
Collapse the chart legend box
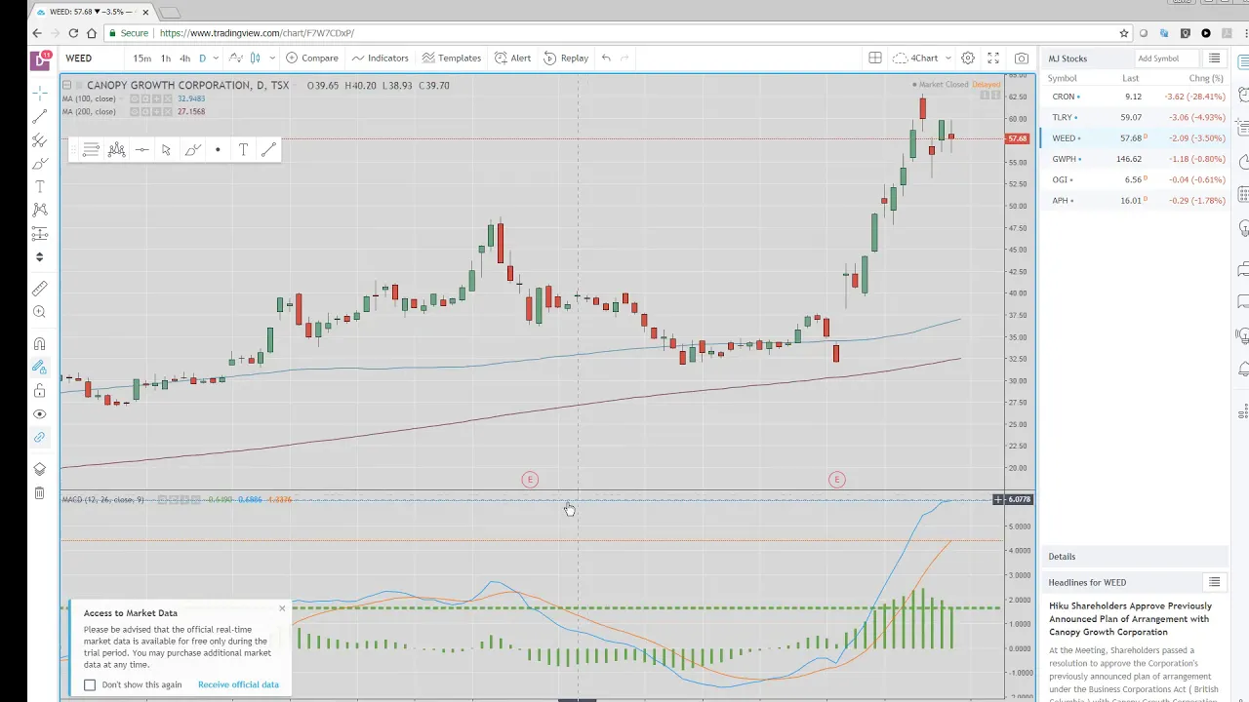pos(66,85)
